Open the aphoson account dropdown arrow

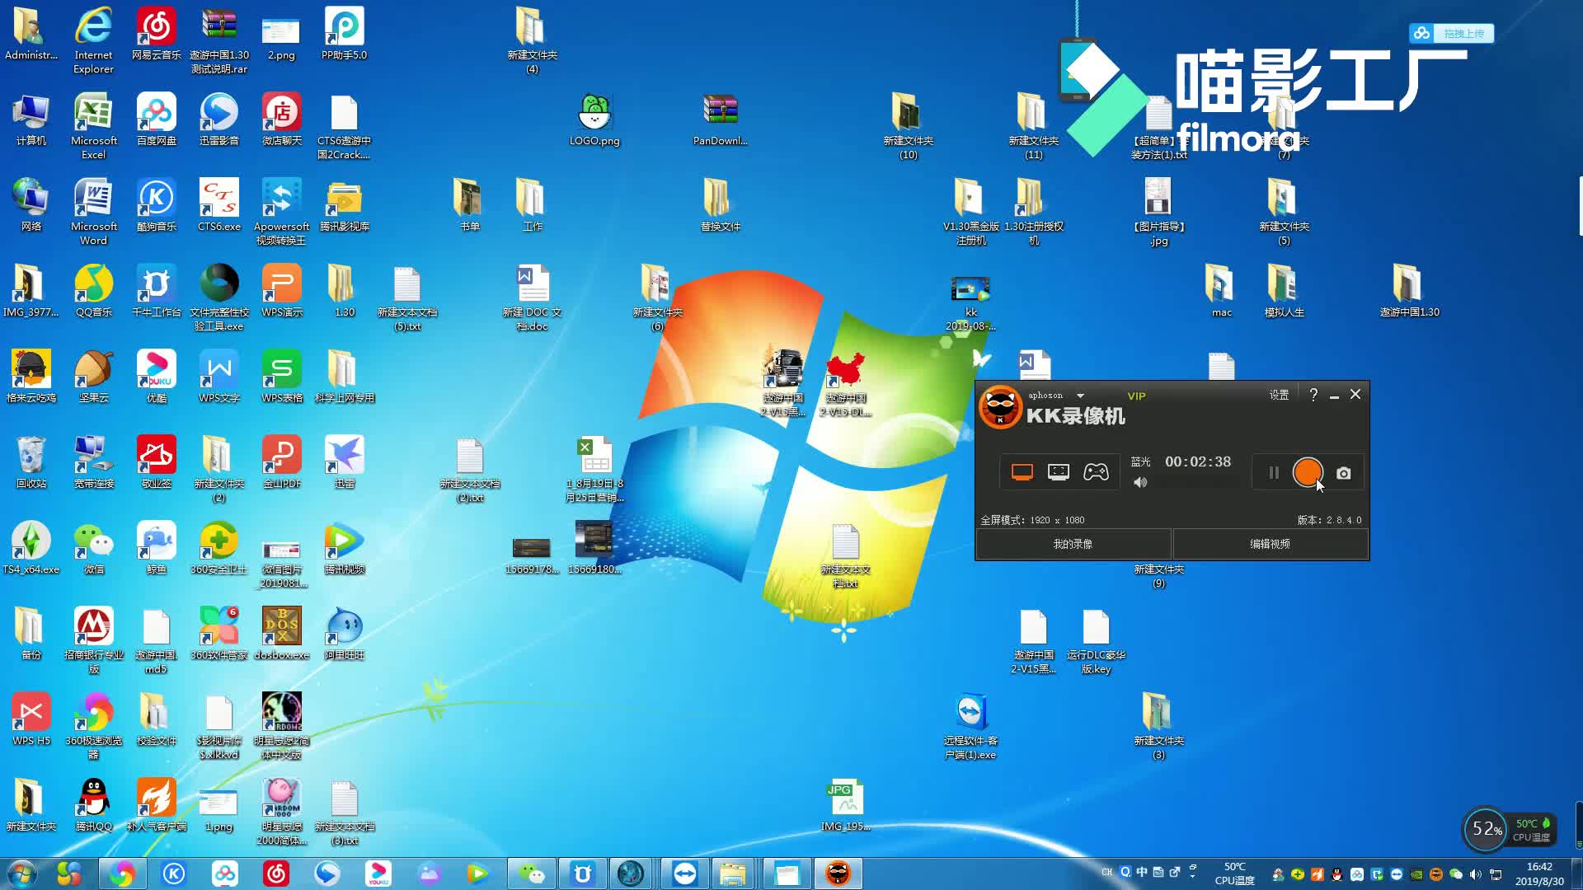pos(1080,396)
